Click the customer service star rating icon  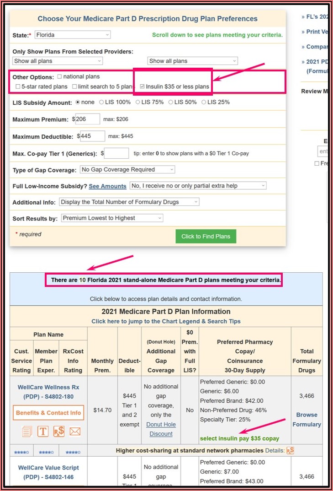tap(21, 452)
